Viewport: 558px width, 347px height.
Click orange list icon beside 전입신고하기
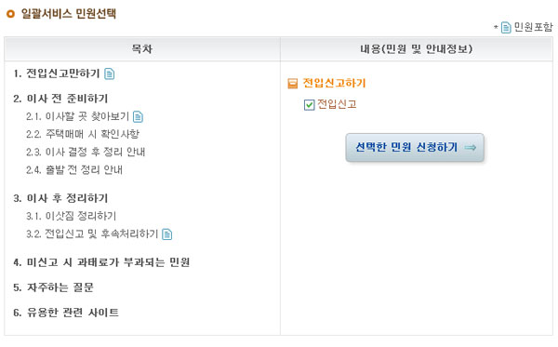pyautogui.click(x=292, y=84)
